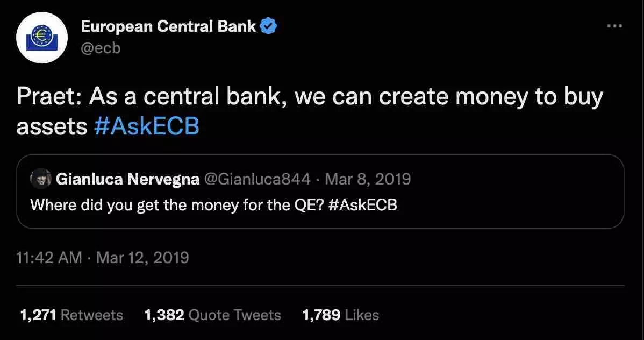Click the word Retweets in the stats row
The width and height of the screenshot is (644, 340).
point(91,315)
